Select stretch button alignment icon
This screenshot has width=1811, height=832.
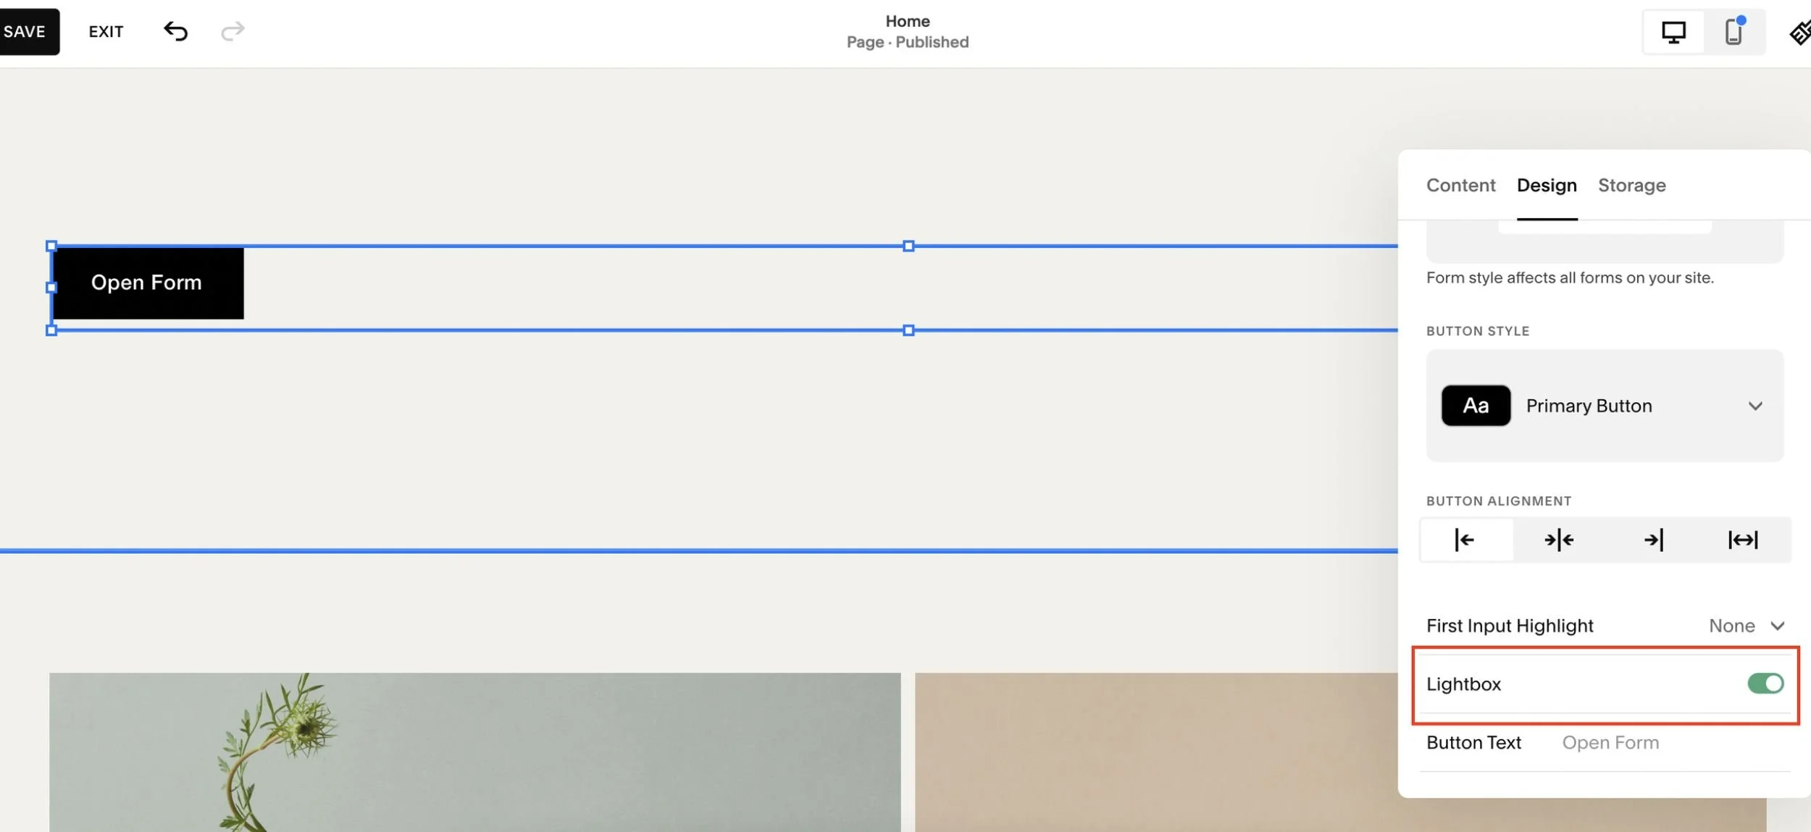coord(1743,539)
